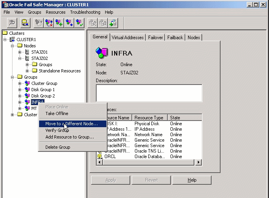Expand the Standalone Resources folder

click(27, 71)
